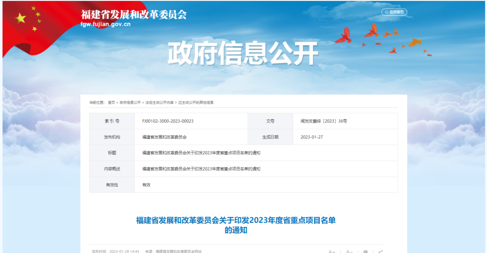Select index number FJ00102-3000-2023-00023
This screenshot has height=253, width=487.
168,121
